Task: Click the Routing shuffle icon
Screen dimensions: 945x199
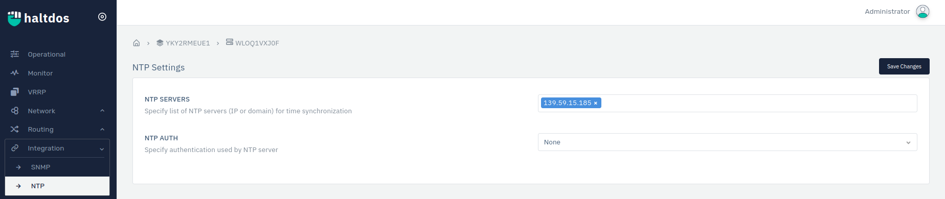Action: click(x=15, y=129)
